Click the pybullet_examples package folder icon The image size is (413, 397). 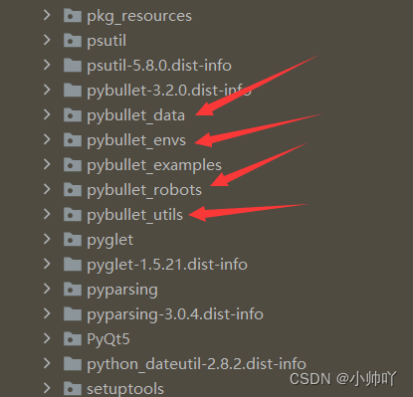point(73,164)
